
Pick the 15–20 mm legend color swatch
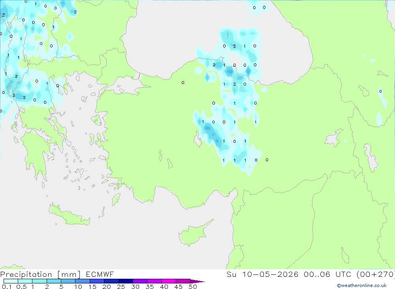[97, 281]
